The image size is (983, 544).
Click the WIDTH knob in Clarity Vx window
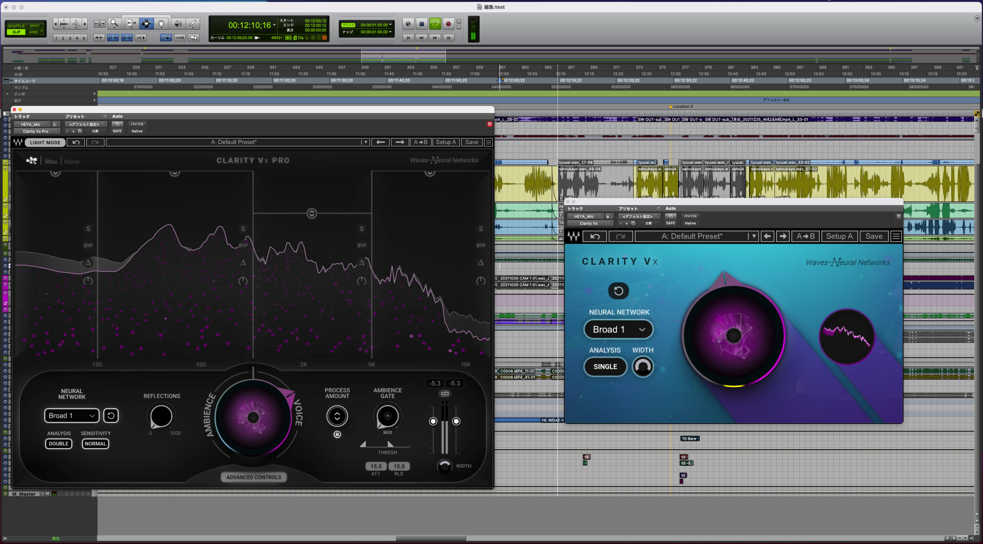(x=643, y=367)
